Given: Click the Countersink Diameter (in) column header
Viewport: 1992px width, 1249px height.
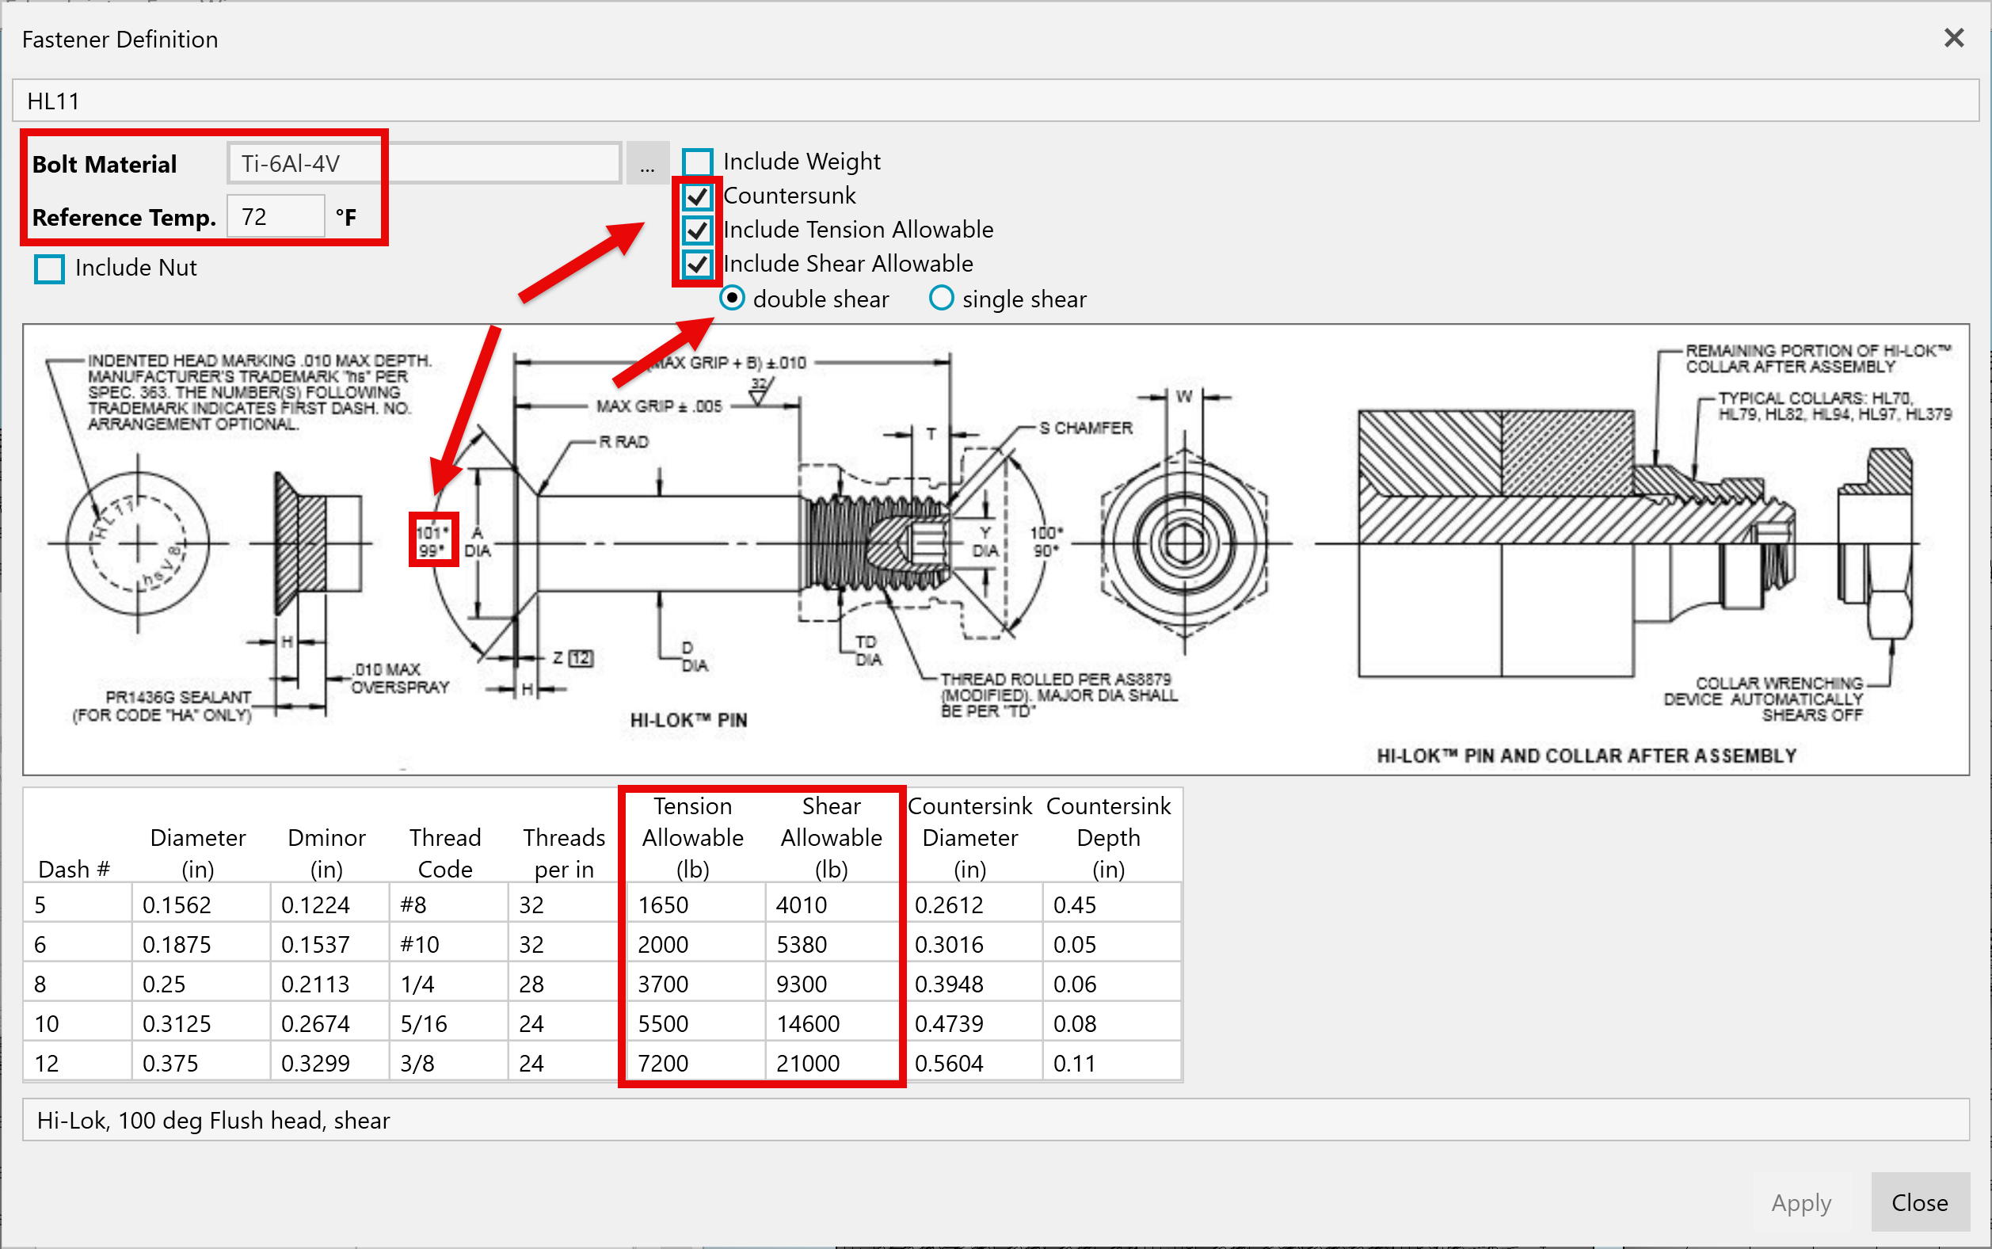Looking at the screenshot, I should pyautogui.click(x=970, y=837).
